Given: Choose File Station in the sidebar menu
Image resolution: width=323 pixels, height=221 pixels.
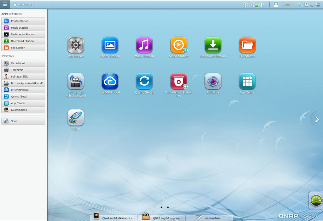Looking at the screenshot, I should pyautogui.click(x=23, y=48).
